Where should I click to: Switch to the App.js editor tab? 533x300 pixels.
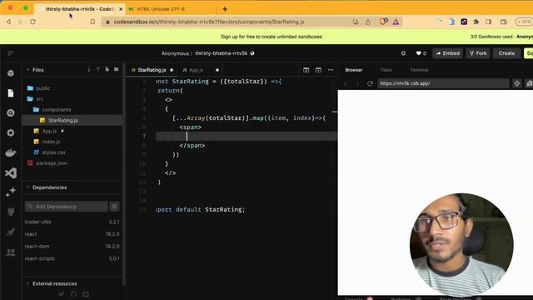(197, 70)
